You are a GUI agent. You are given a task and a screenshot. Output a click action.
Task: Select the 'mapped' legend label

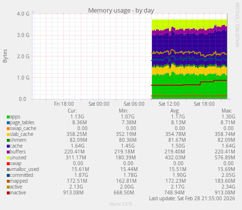[19, 181]
